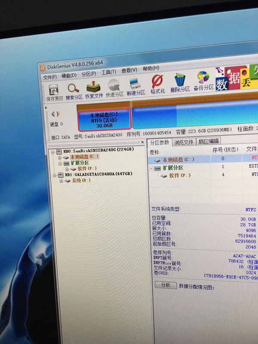Select 扩展分区 in the disk tree
The height and width of the screenshot is (344, 258).
[x=80, y=163]
